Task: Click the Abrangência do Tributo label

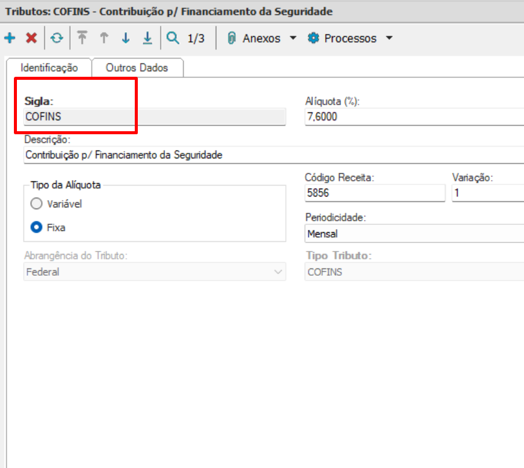Action: point(76,255)
